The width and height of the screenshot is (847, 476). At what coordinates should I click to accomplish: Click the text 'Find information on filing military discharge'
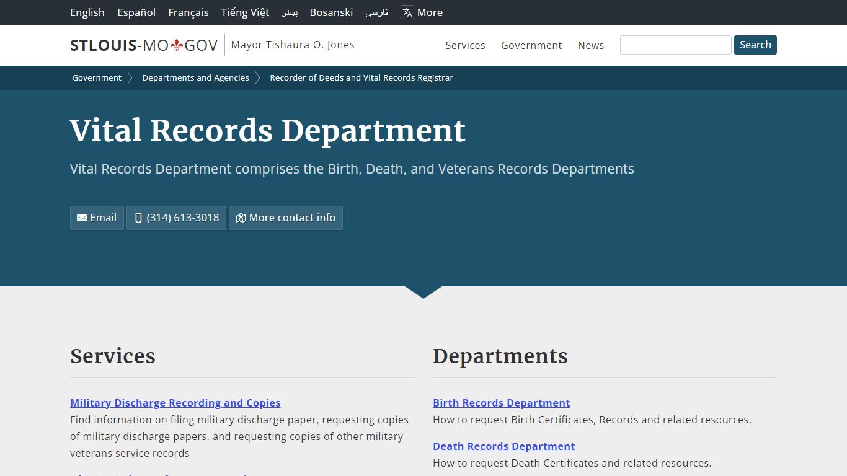pyautogui.click(x=193, y=420)
